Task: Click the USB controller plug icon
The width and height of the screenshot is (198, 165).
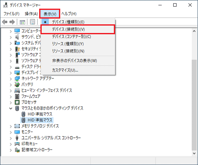Action: click(17, 138)
